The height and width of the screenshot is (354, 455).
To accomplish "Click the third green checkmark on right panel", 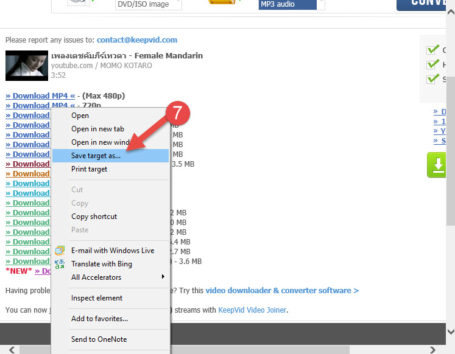I will click(x=432, y=78).
